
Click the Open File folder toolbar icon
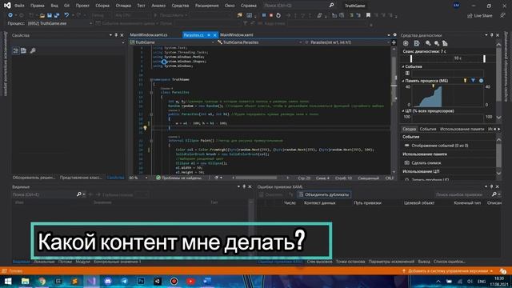(x=42, y=15)
